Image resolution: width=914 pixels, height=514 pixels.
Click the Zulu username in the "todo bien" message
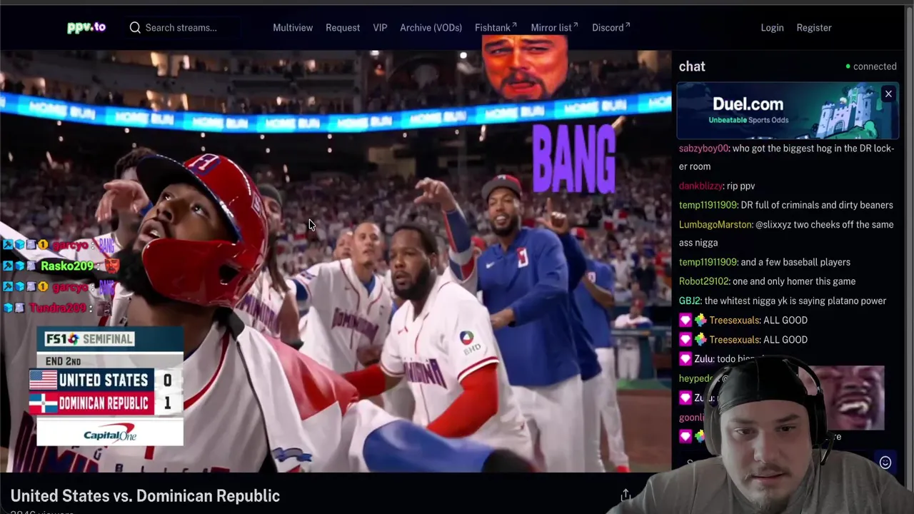704,359
